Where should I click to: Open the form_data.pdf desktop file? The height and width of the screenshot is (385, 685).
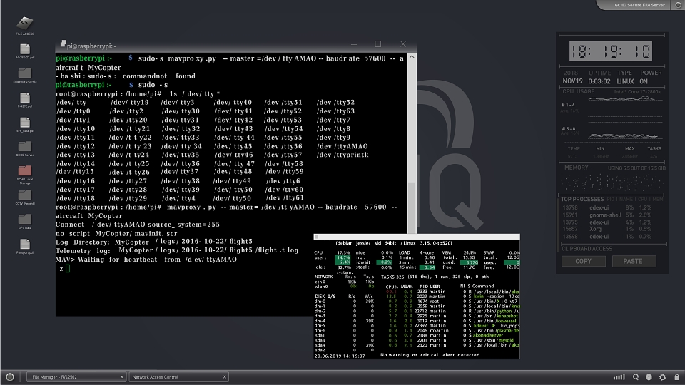point(25,124)
